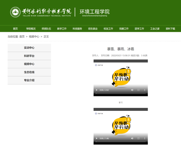Open more options menu on second video

tap(145, 139)
